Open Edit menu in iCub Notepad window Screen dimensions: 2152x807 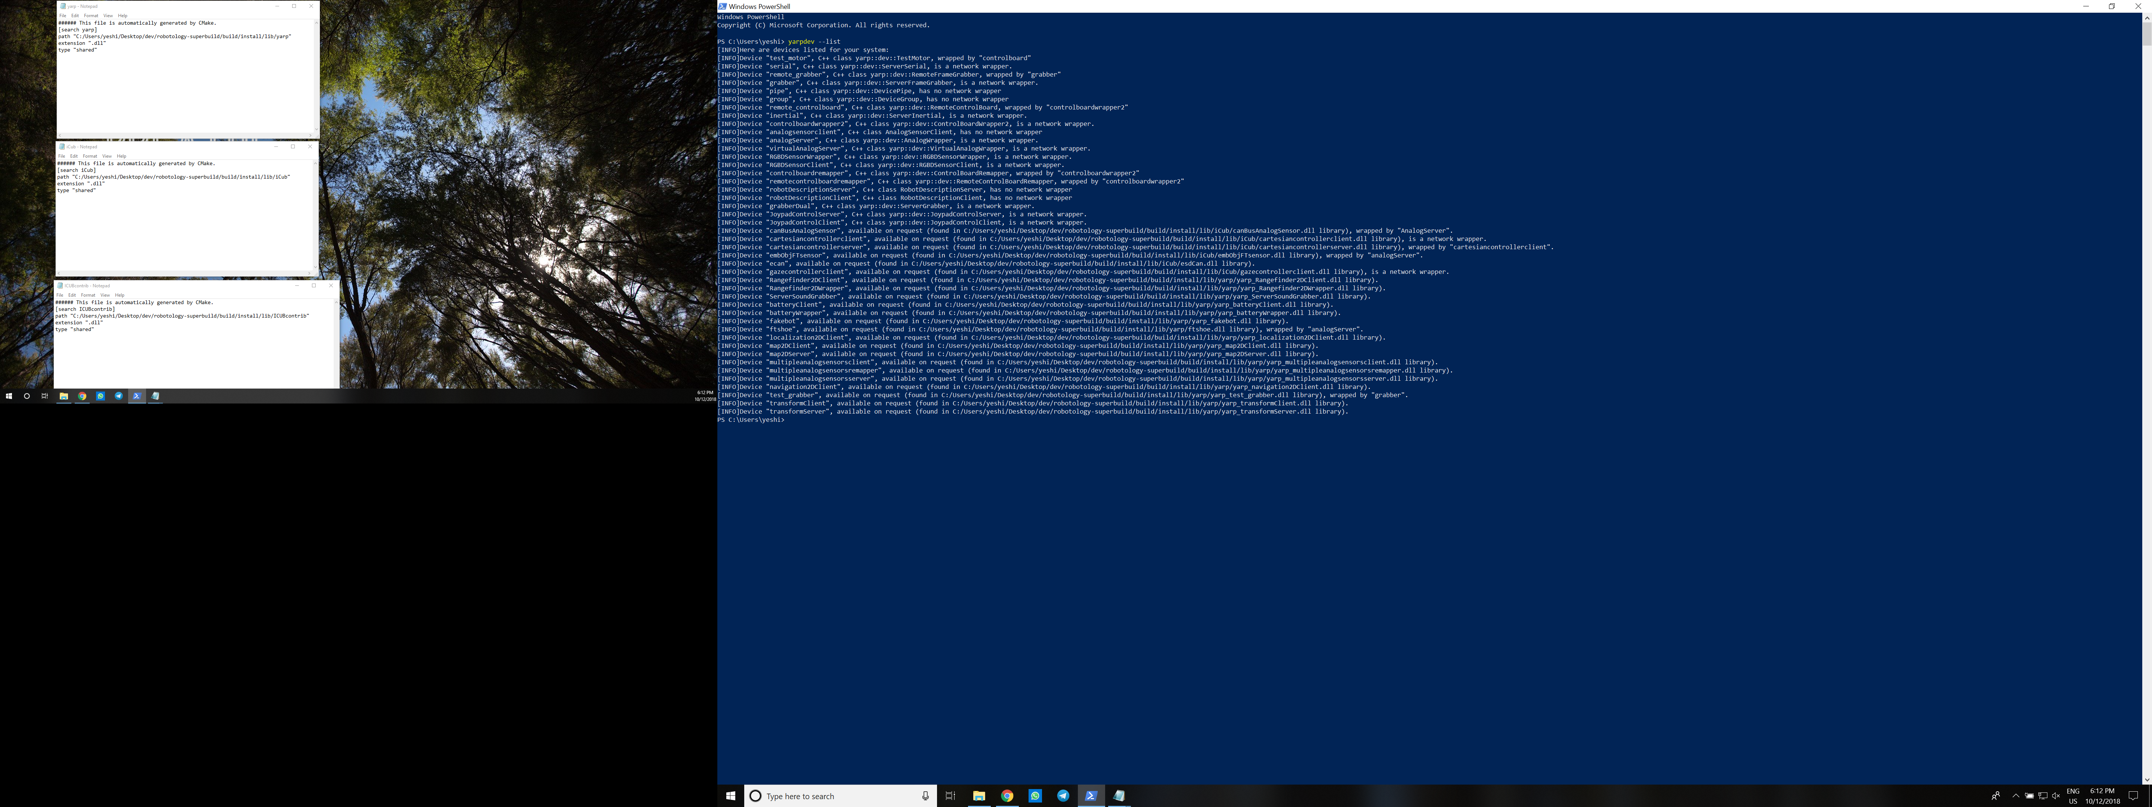point(74,155)
